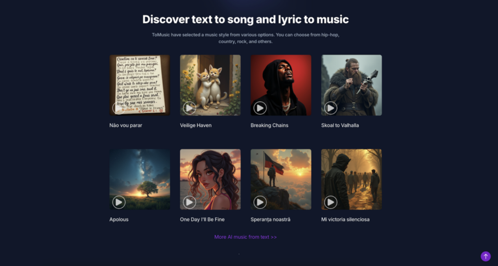Open the curly-haired girl sunset cover

coord(210,179)
